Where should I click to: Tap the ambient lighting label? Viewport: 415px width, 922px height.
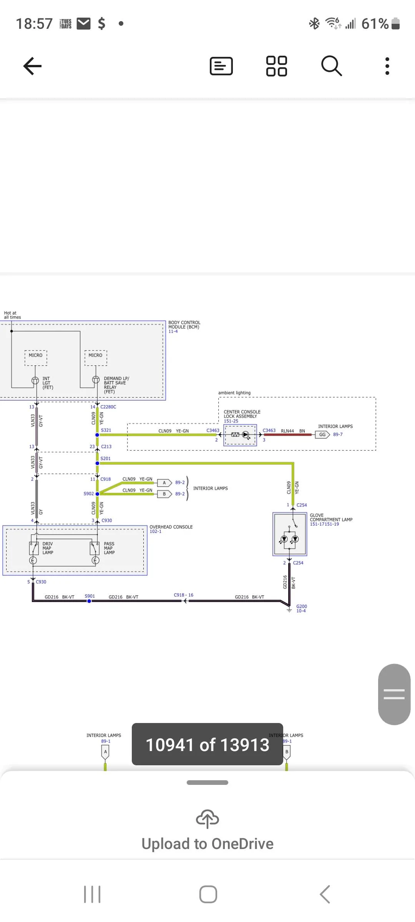[x=234, y=393]
